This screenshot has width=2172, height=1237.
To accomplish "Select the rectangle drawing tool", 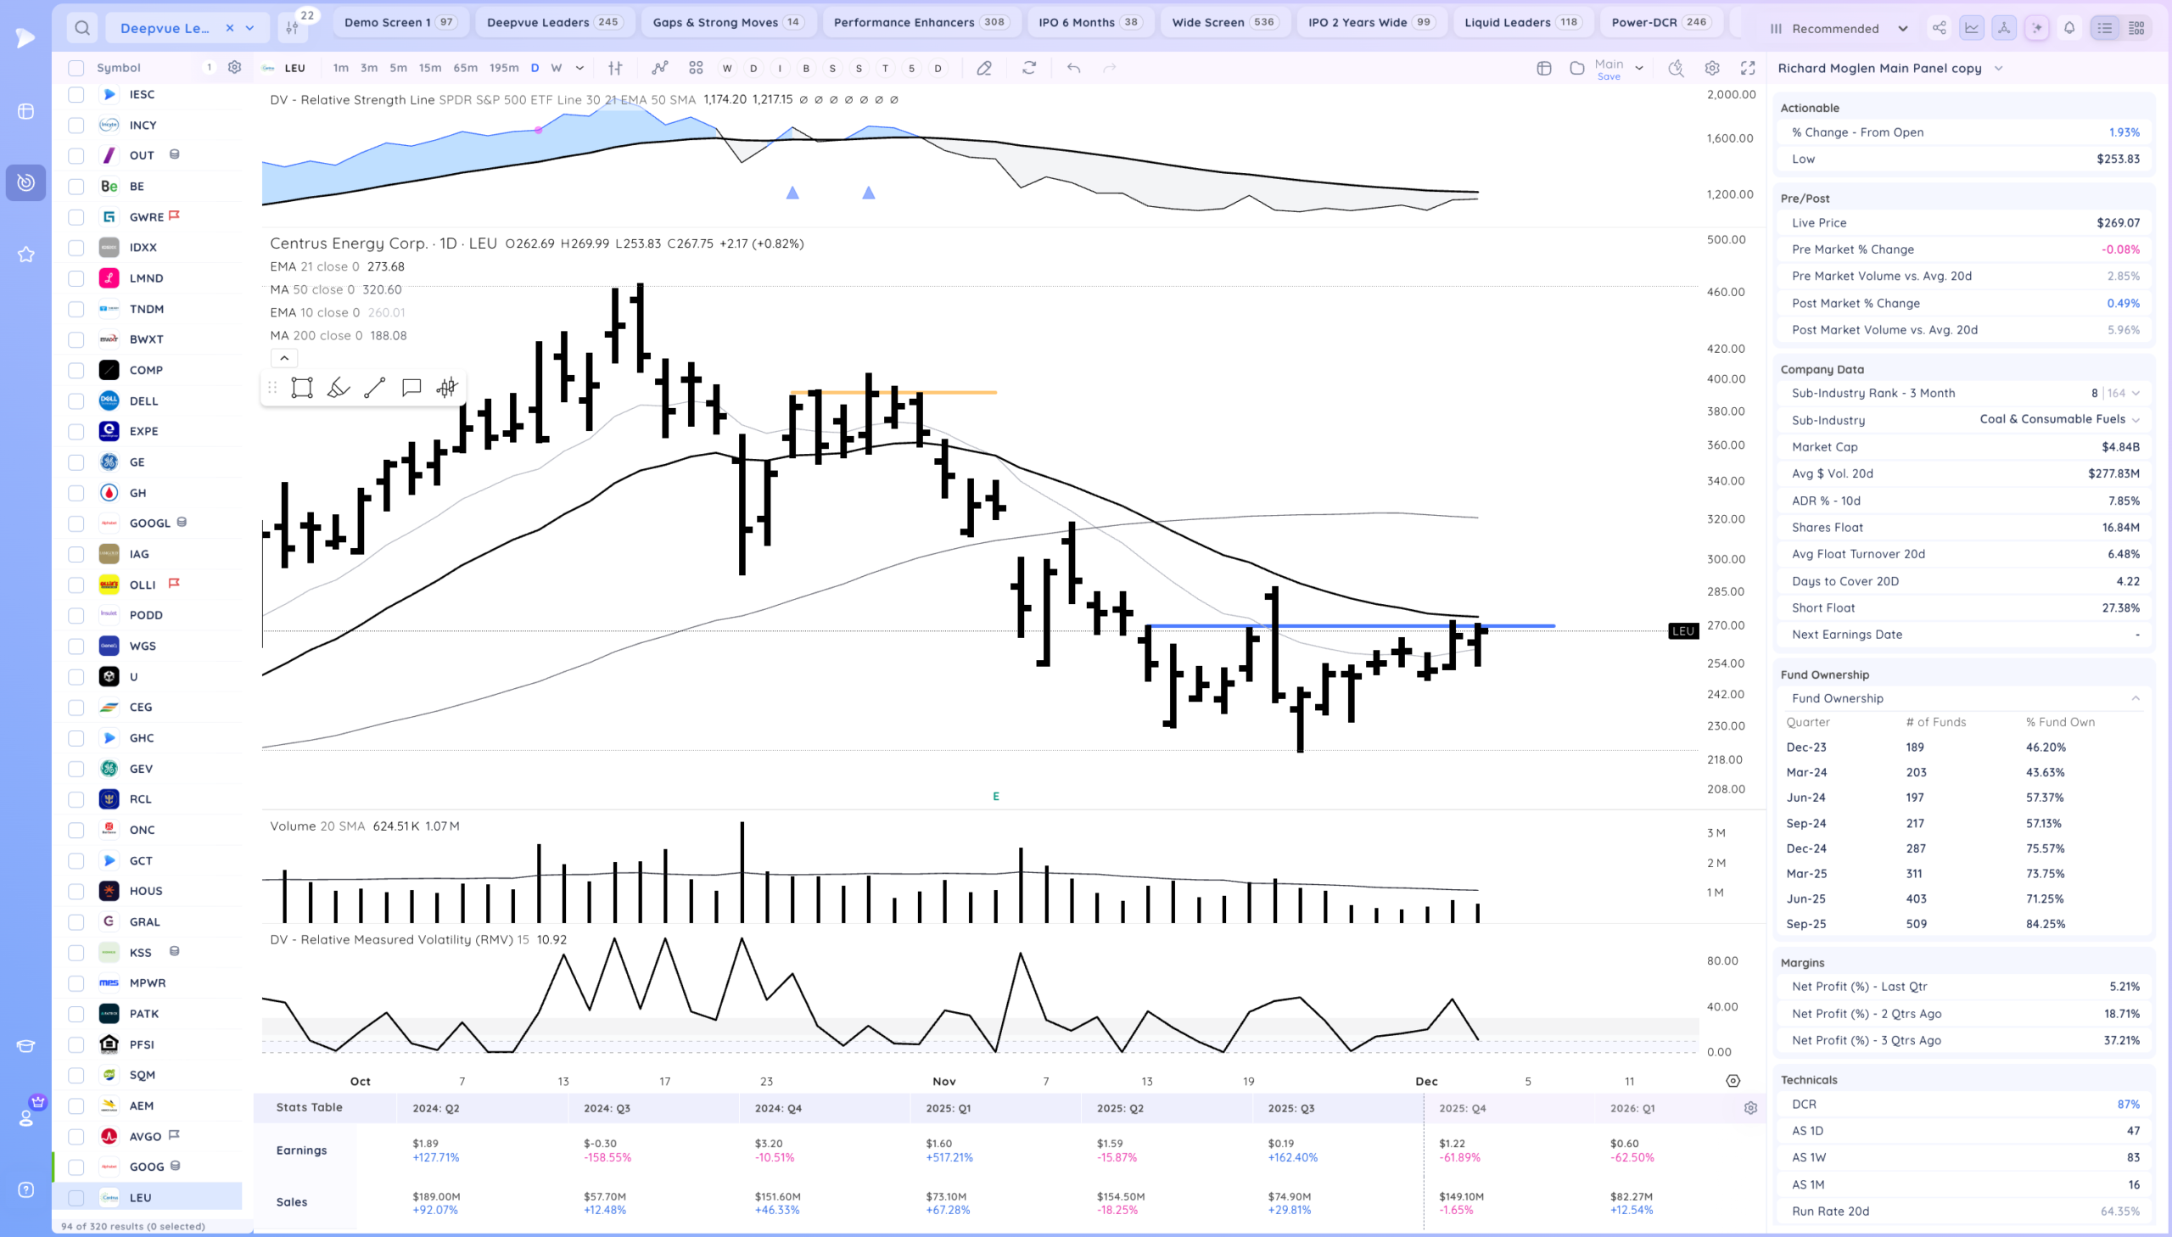I will point(301,389).
